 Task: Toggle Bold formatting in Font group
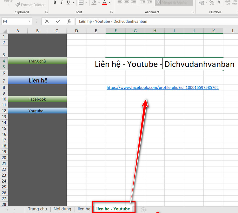(55, 2)
